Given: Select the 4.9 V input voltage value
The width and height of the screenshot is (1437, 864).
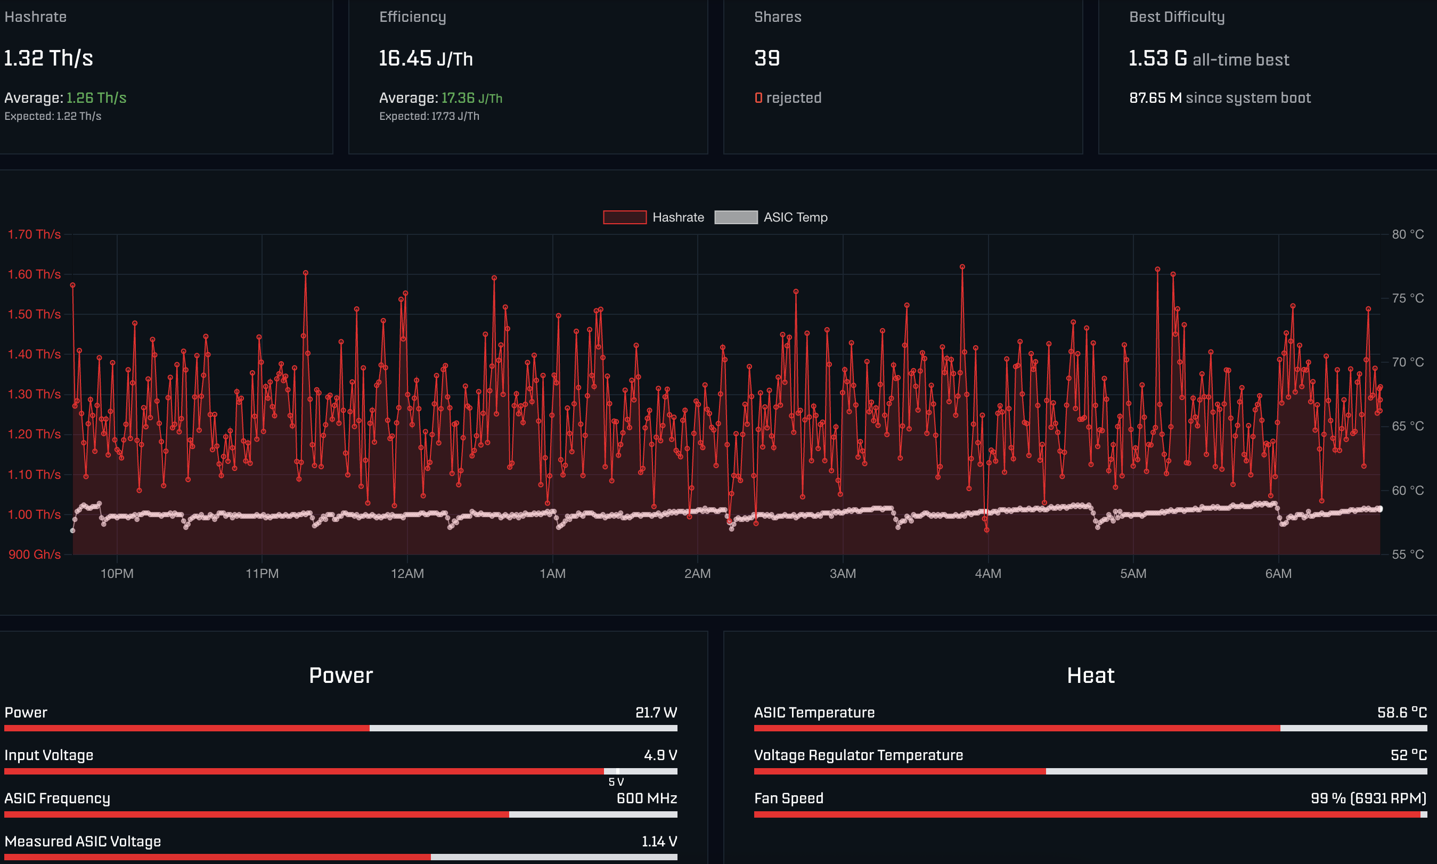Looking at the screenshot, I should [660, 755].
